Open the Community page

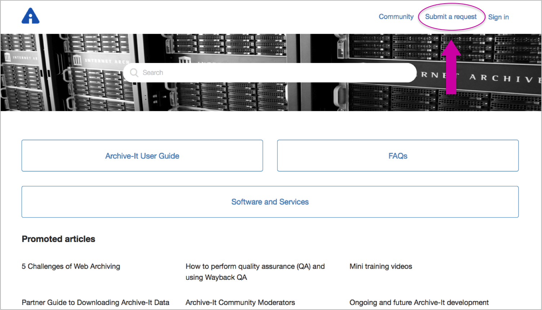[396, 17]
